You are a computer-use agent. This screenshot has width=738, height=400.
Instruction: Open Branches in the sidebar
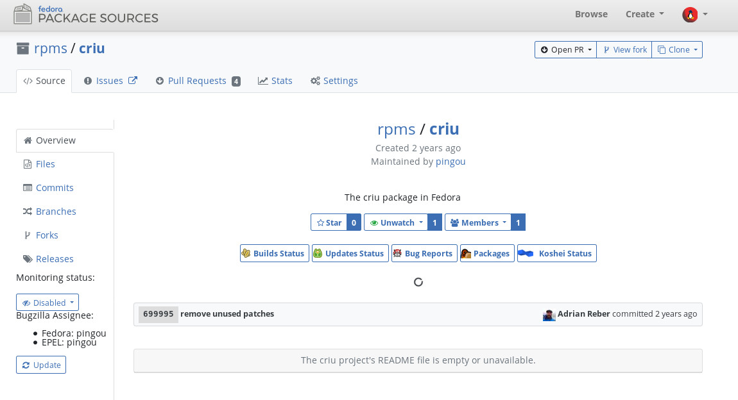point(56,212)
